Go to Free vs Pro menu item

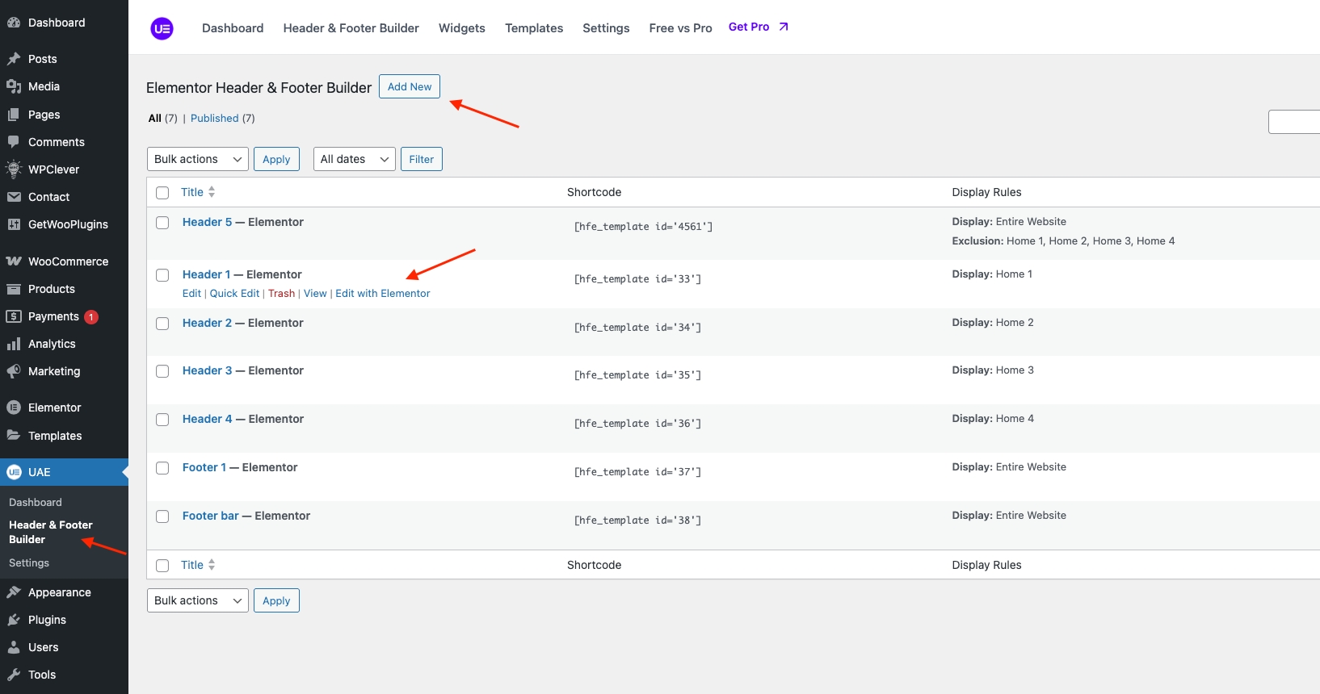[x=680, y=28]
